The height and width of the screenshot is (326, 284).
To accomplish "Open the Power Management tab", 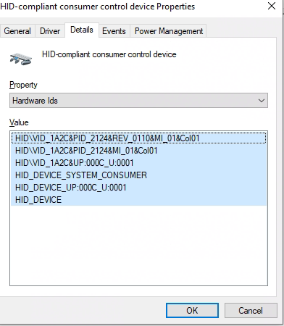I will pyautogui.click(x=169, y=31).
